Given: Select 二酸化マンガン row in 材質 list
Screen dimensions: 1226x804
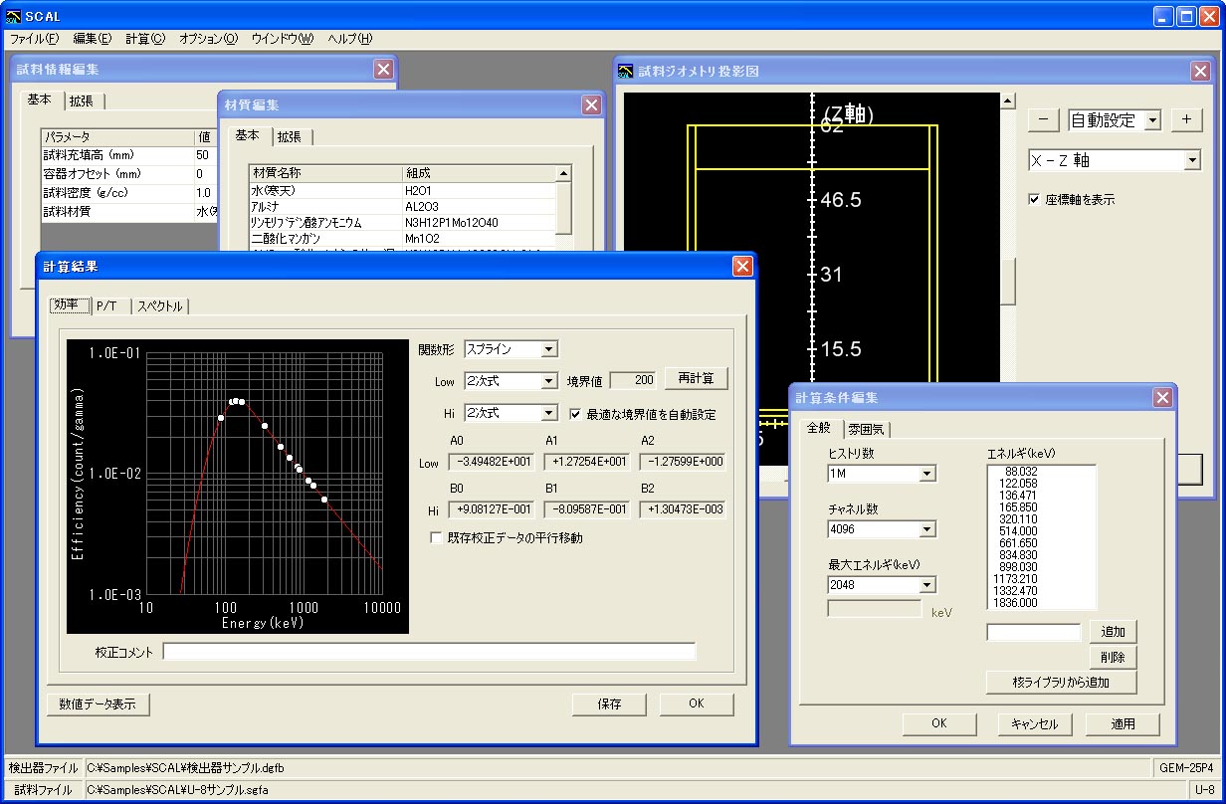Looking at the screenshot, I should [402, 239].
